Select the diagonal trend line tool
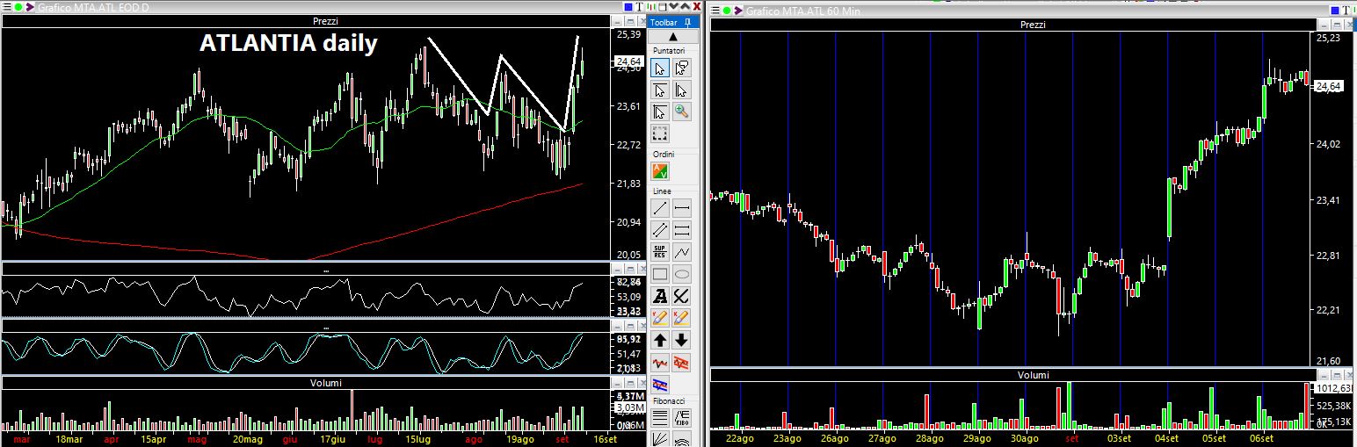 pyautogui.click(x=660, y=208)
